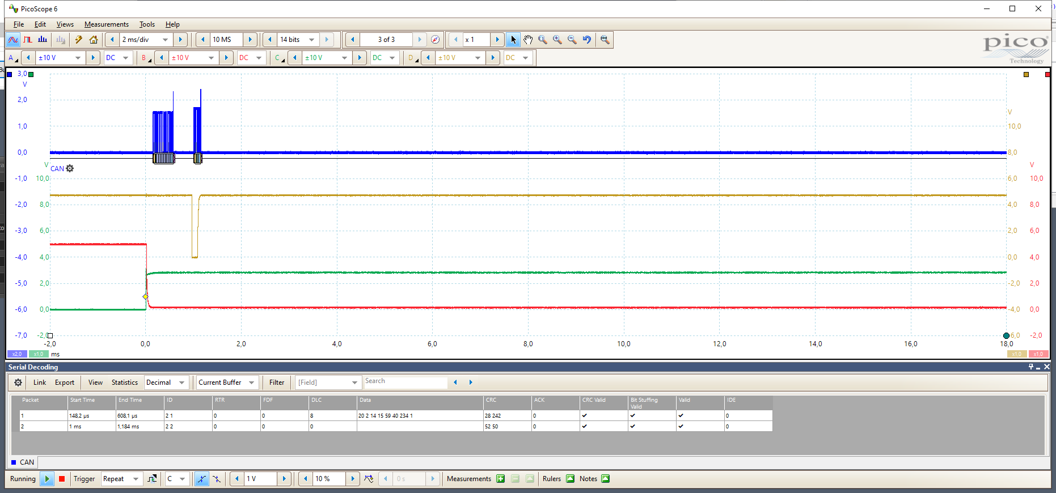Image resolution: width=1056 pixels, height=493 pixels.
Task: Switch to Scope mode icon
Action: point(12,40)
